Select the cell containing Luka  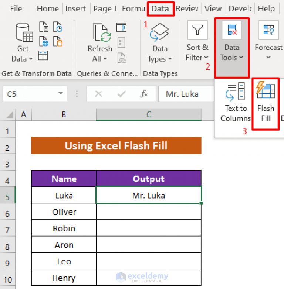[x=64, y=195]
